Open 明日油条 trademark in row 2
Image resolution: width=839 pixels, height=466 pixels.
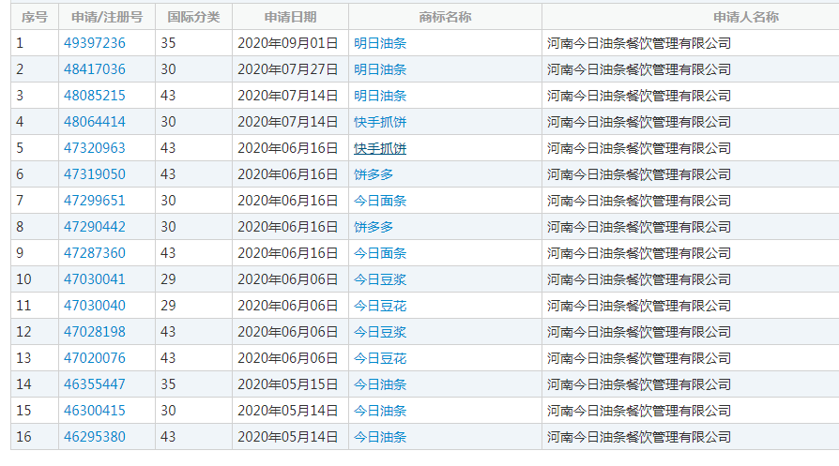[380, 69]
